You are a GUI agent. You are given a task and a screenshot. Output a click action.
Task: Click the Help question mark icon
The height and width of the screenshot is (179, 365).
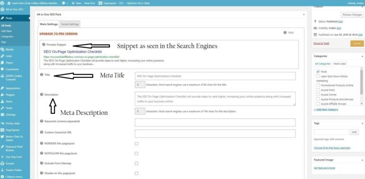285,33
